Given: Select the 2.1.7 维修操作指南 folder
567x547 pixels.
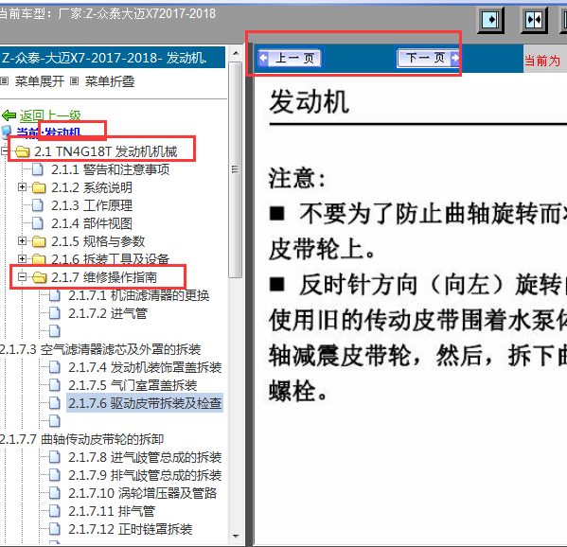Looking at the screenshot, I should click(104, 277).
